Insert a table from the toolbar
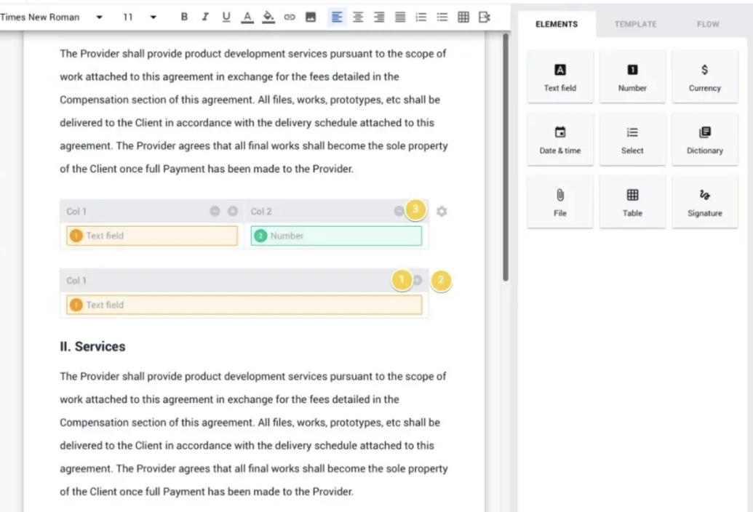The image size is (753, 512). click(x=463, y=17)
